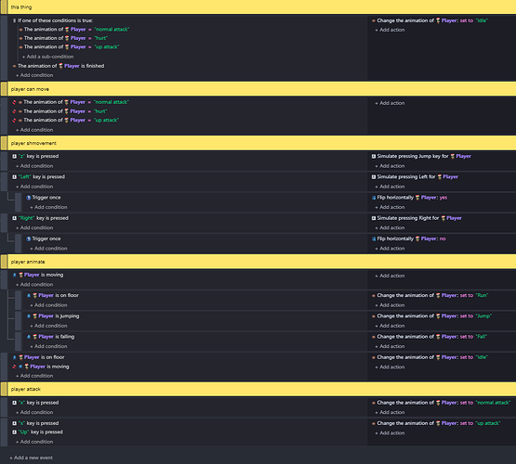Click Add condition below "Right" key is pressed
The height and width of the screenshot is (464, 516).
coord(34,228)
